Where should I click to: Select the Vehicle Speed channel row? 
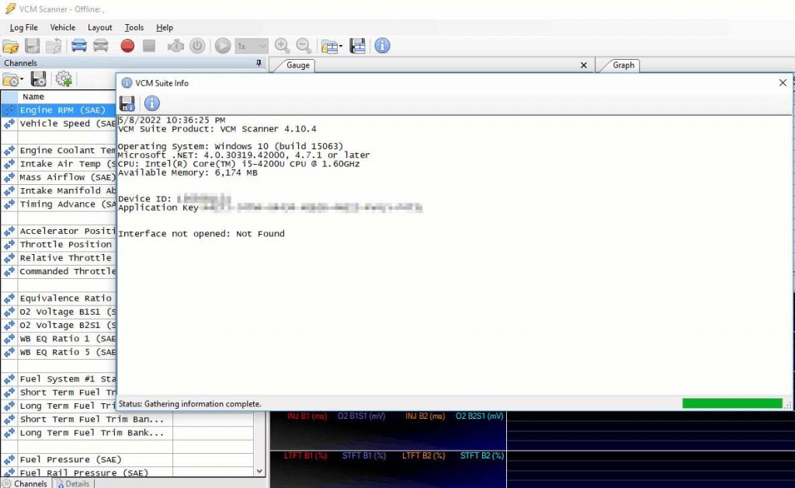(59, 124)
